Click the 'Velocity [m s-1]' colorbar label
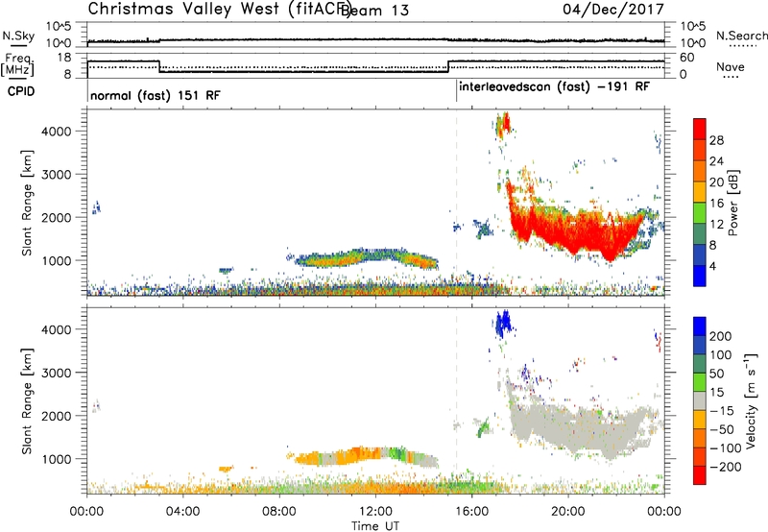 pyautogui.click(x=751, y=400)
